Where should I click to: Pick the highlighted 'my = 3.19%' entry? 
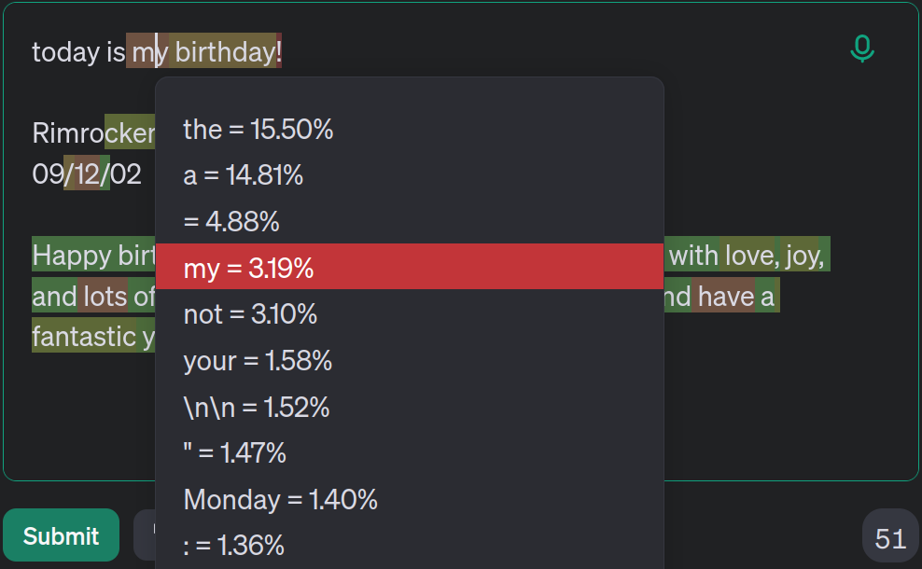(x=410, y=266)
